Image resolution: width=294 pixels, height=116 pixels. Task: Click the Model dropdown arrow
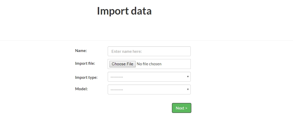(188, 89)
